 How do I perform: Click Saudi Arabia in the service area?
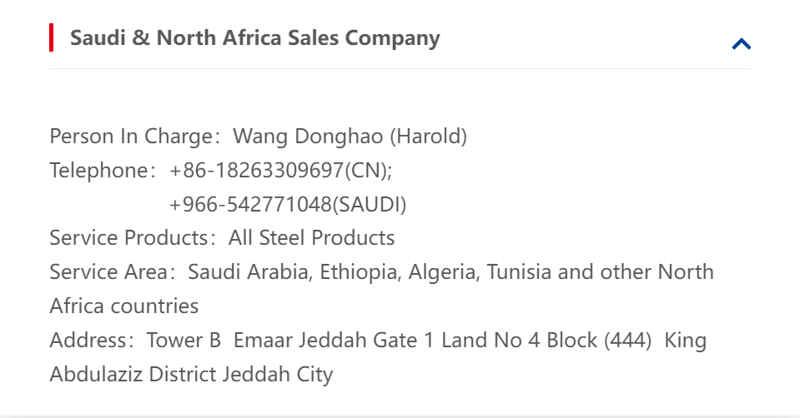point(247,273)
